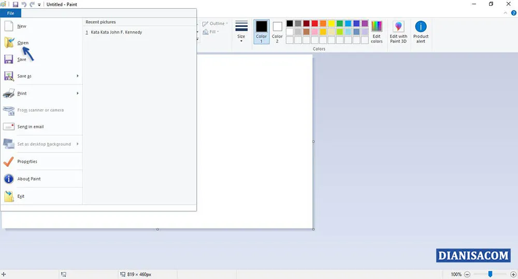The height and width of the screenshot is (279, 518).
Task: Open Edit colors palette
Action: [377, 32]
